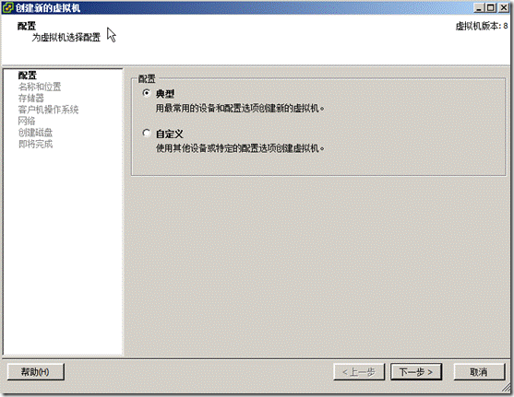Image resolution: width=514 pixels, height=397 pixels.
Task: Click the 自定义 option description text
Action: click(240, 148)
